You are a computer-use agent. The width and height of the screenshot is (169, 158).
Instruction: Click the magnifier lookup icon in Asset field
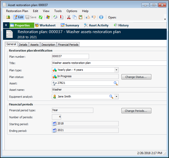(x=116, y=83)
